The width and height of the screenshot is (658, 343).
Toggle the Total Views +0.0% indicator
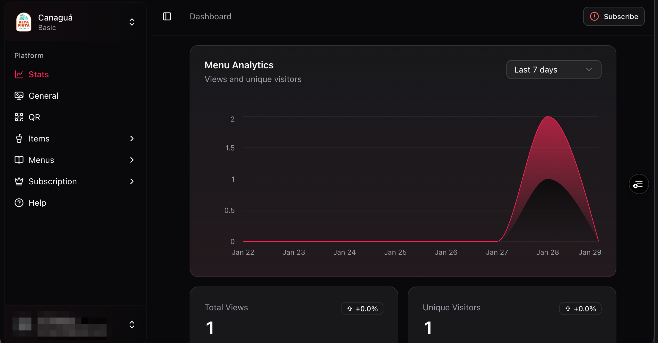click(x=362, y=309)
